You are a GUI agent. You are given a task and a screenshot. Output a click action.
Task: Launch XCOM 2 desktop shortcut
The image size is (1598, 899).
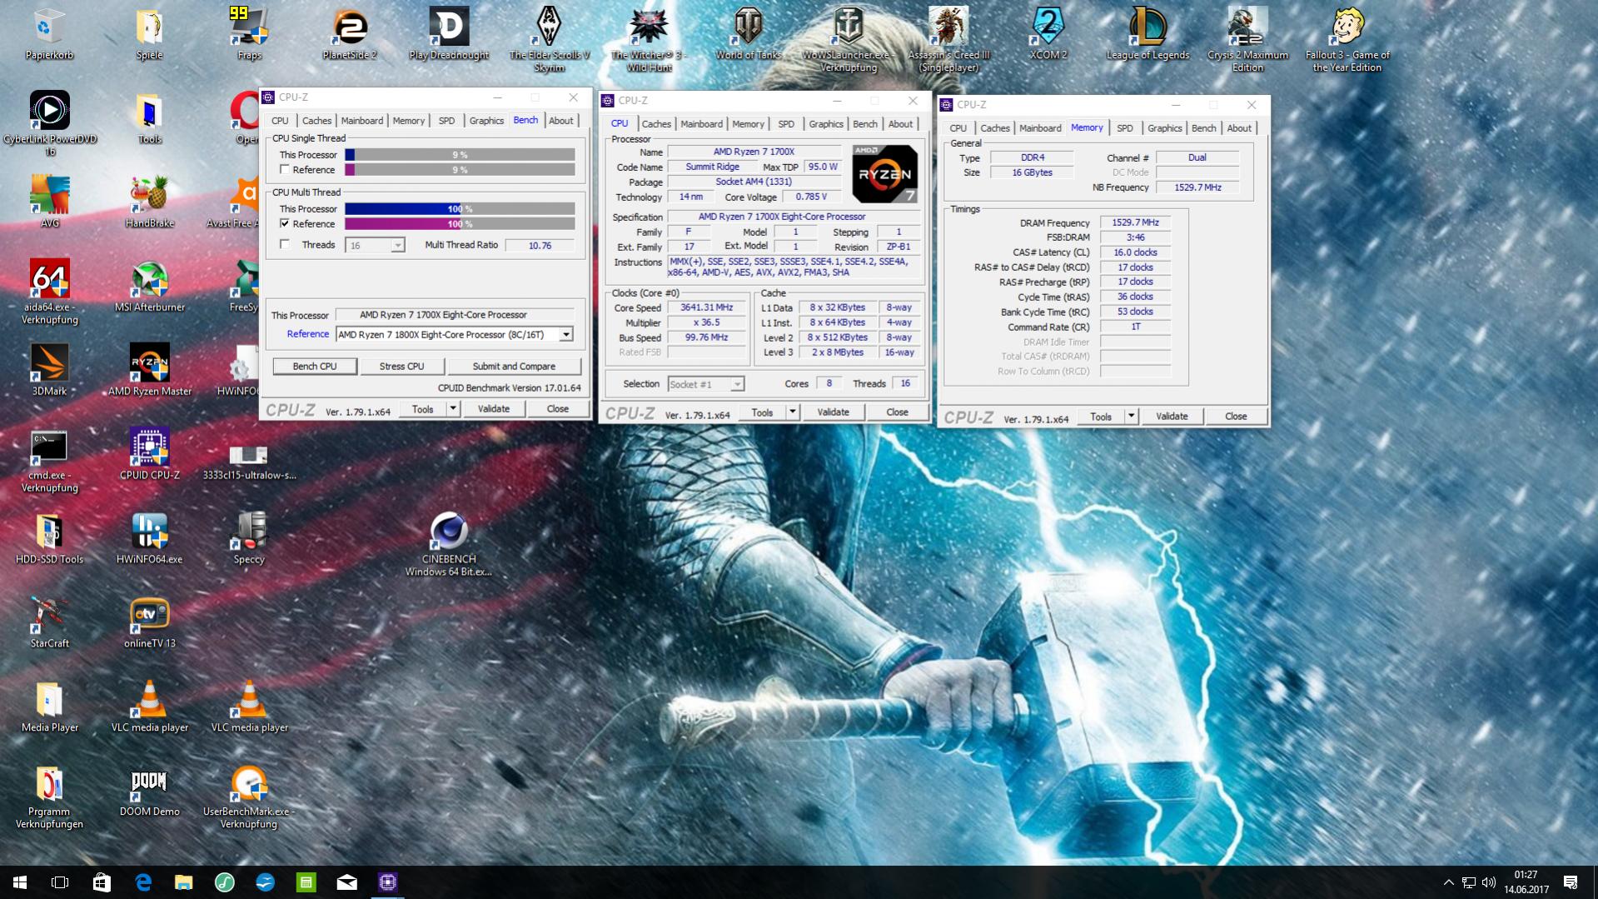pyautogui.click(x=1048, y=34)
